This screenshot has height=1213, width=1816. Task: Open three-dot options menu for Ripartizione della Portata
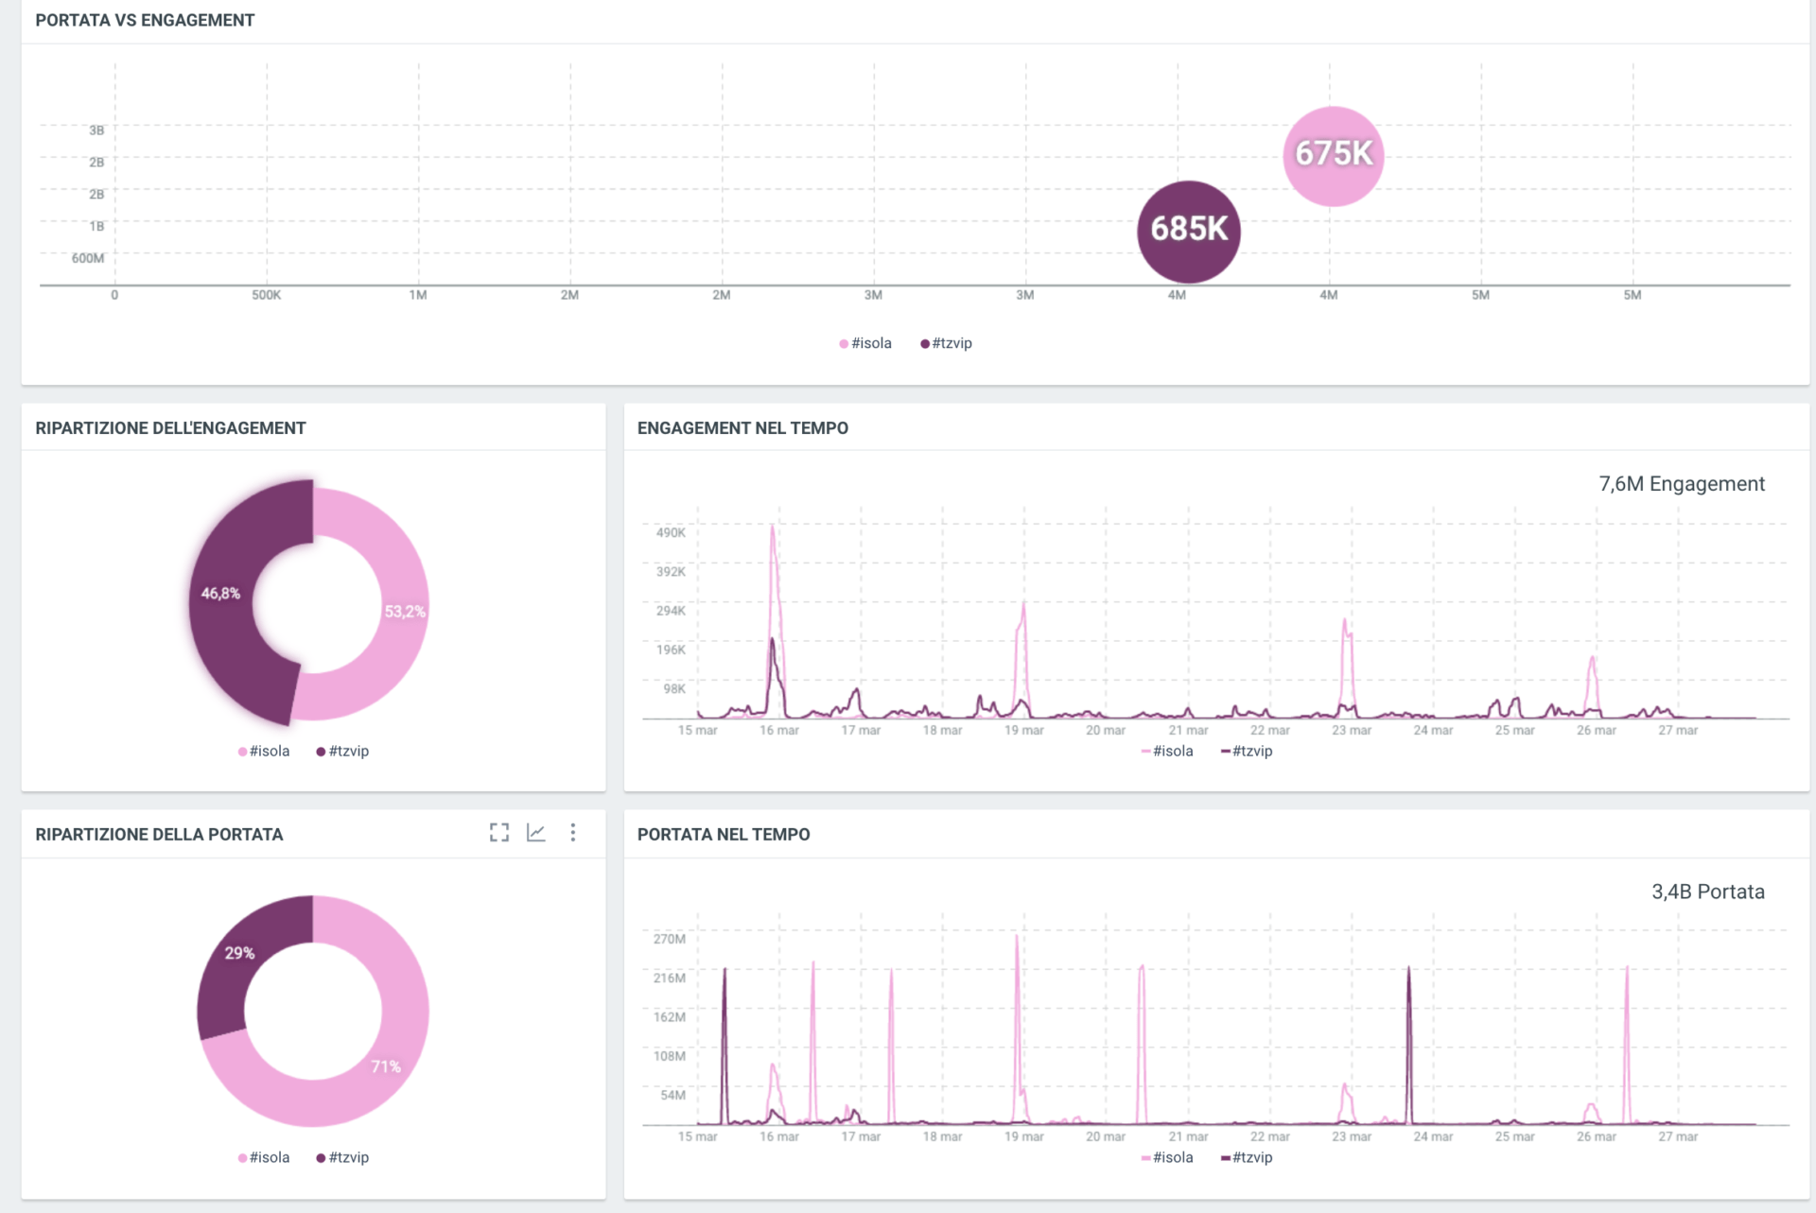pos(573,832)
